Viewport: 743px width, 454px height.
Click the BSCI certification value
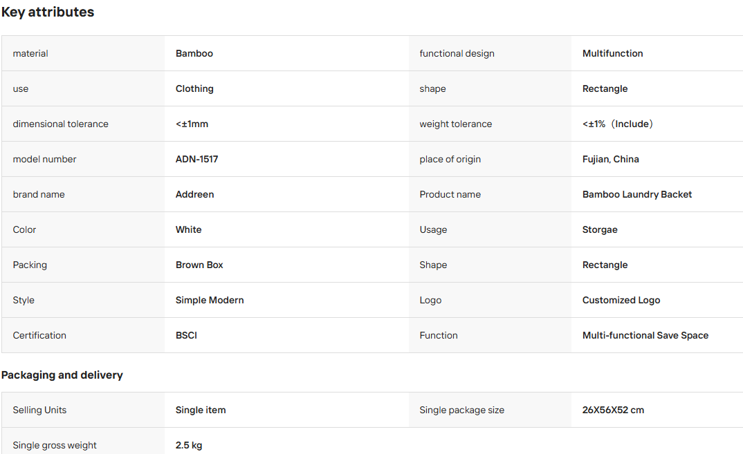coord(186,335)
